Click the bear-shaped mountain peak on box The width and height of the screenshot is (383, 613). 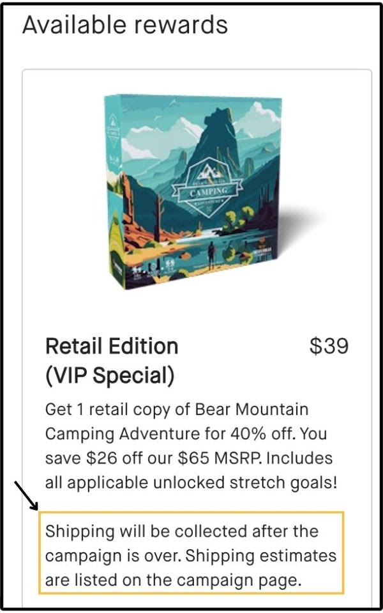click(218, 133)
